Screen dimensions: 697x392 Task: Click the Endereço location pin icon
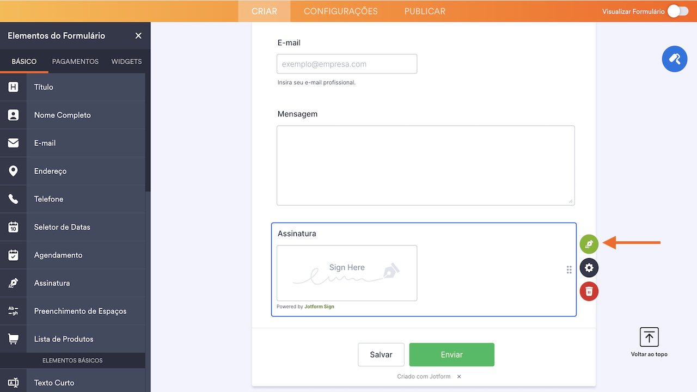13,170
